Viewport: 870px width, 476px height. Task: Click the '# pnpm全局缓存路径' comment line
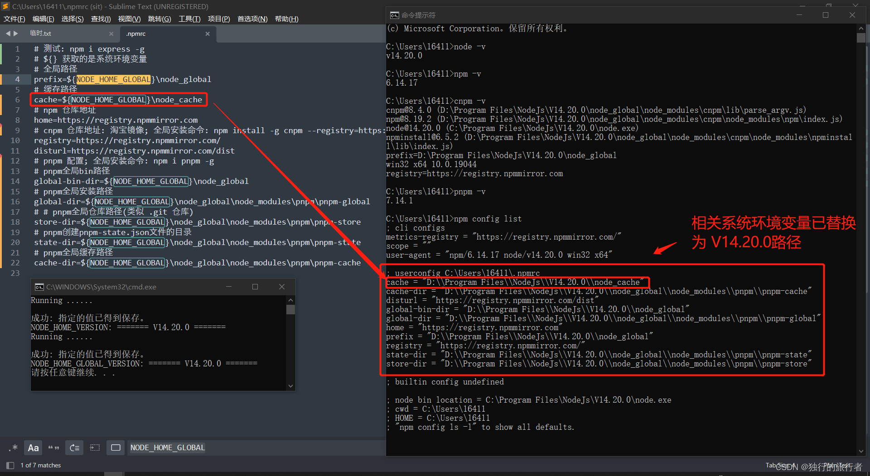pyautogui.click(x=73, y=252)
